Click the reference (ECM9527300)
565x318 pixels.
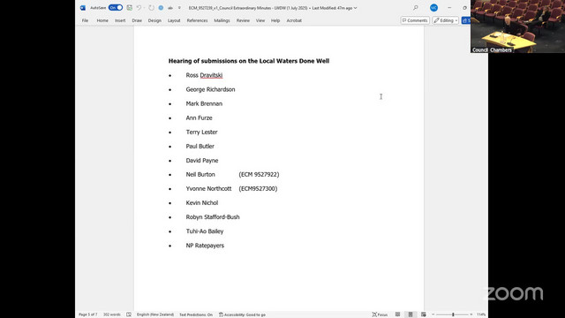[x=258, y=188]
